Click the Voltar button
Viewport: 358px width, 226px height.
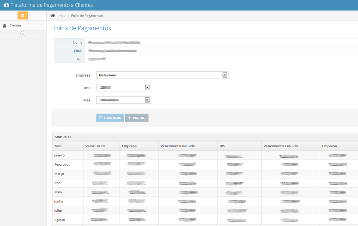click(x=137, y=118)
